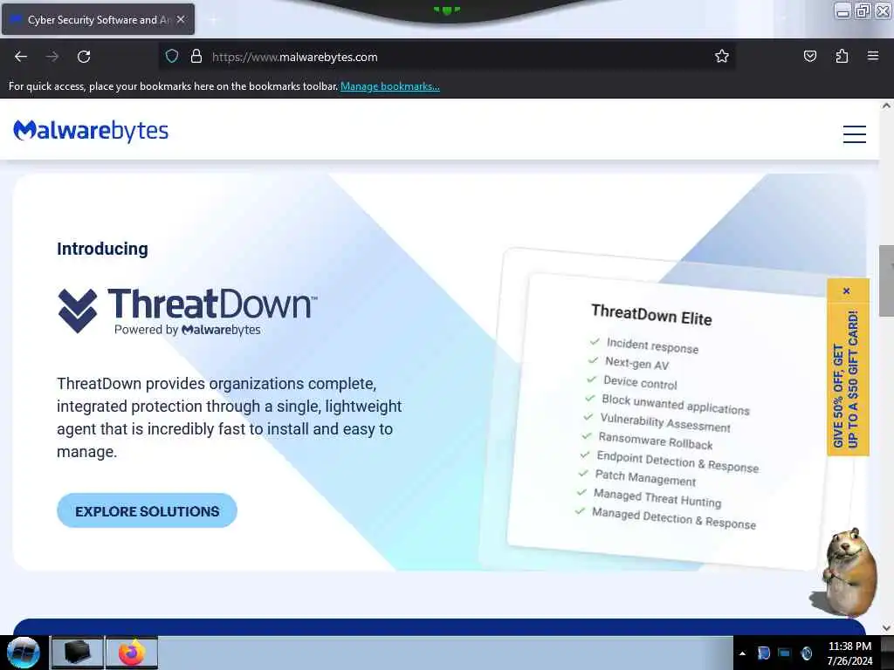Select the Incident response list item
The image size is (894, 670).
coord(652,345)
